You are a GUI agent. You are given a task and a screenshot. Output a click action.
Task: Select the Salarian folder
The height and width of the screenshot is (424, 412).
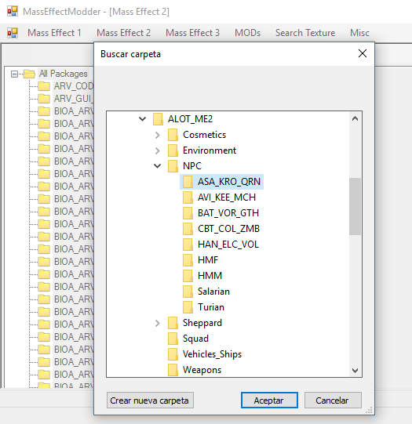point(213,292)
